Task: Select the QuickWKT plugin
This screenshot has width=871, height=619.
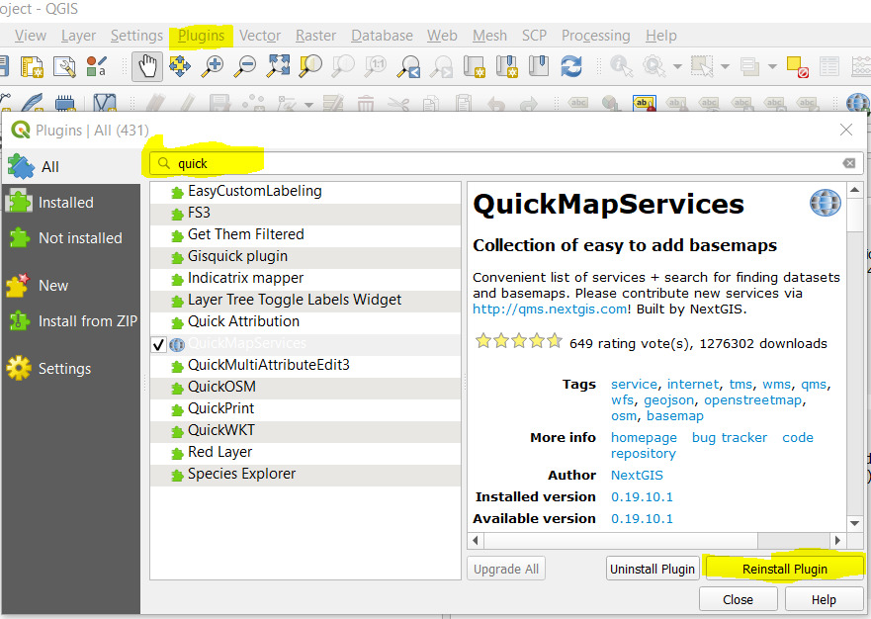Action: 305,430
